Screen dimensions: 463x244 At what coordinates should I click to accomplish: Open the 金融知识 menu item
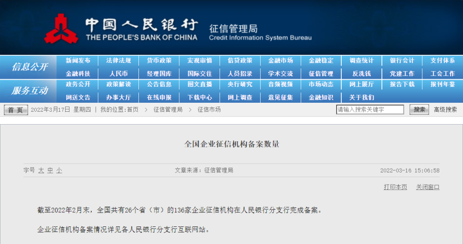321,98
